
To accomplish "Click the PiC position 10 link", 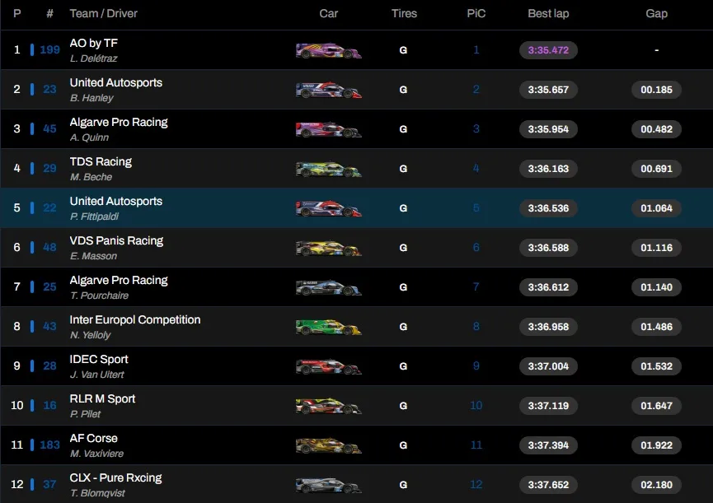I will tap(476, 406).
